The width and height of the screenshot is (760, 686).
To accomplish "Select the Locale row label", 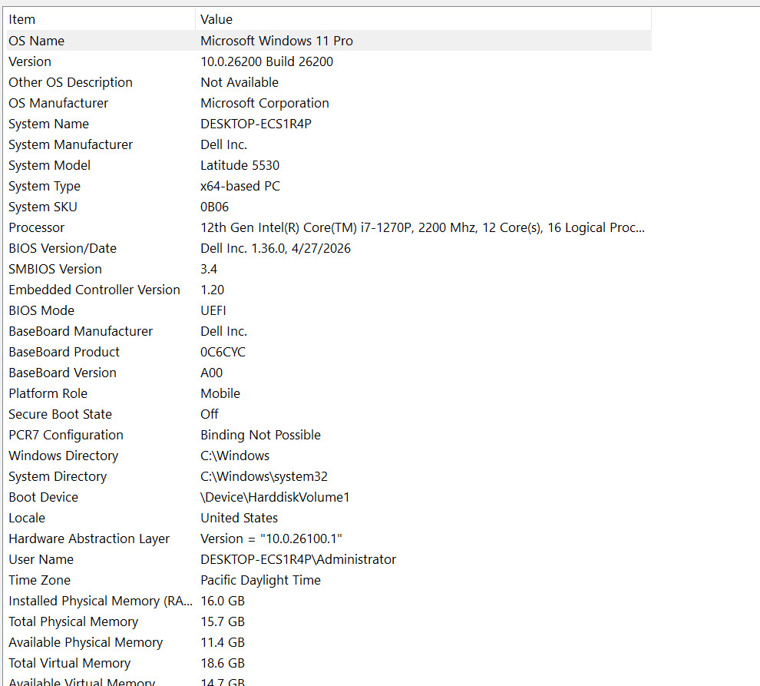I will [x=27, y=518].
